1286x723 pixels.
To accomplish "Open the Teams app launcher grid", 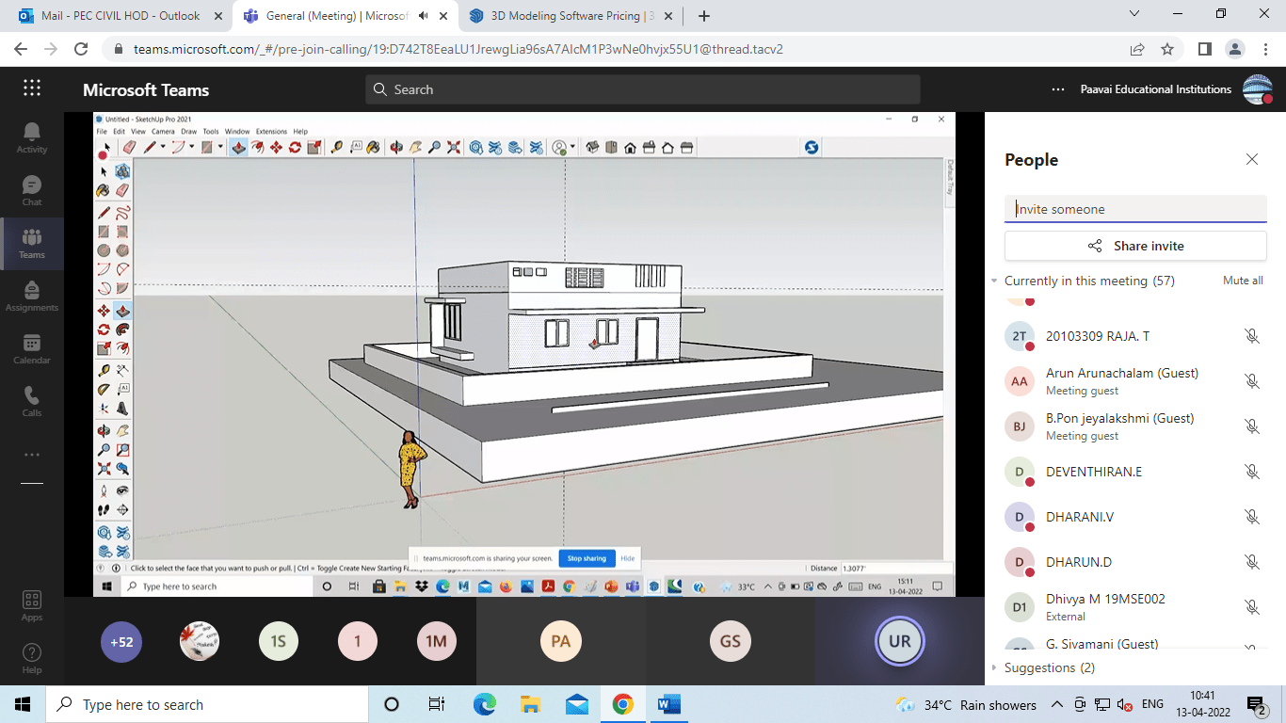I will click(32, 88).
